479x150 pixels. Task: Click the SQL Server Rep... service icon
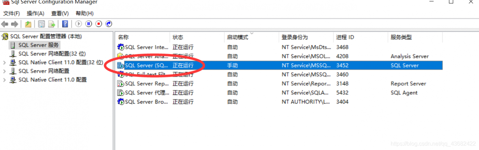click(x=121, y=84)
